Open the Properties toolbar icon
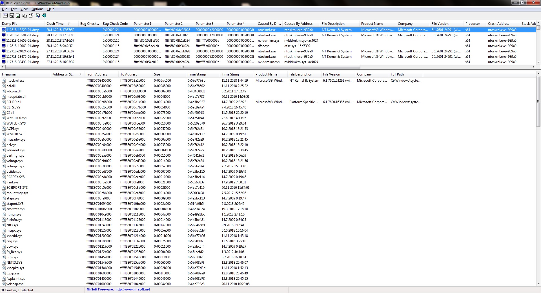Image resolution: width=541 pixels, height=293 pixels. pyautogui.click(x=31, y=15)
